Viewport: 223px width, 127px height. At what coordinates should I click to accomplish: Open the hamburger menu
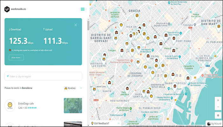(83, 9)
